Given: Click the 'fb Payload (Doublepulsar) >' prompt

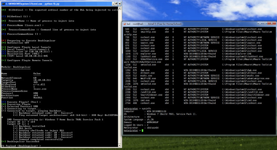Looking at the screenshot, I should (21, 146).
